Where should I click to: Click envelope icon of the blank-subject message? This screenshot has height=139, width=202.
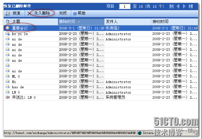tap(8, 65)
